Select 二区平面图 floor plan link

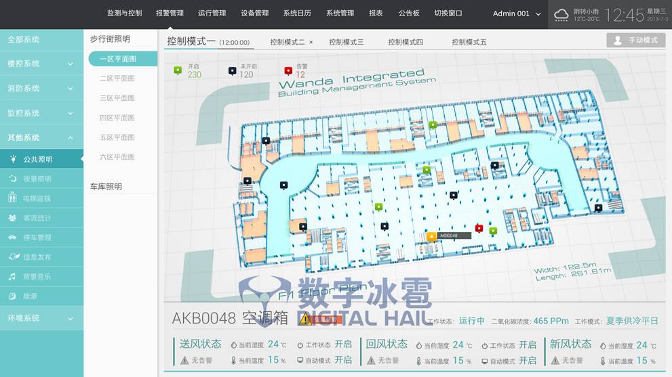117,79
